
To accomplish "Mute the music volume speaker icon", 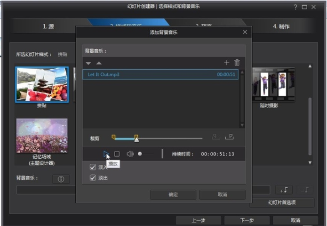I will (x=130, y=154).
